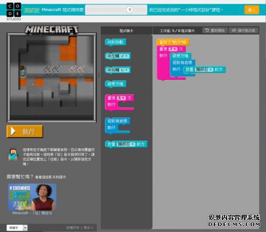
Task: Open the repeat count 7 dropdown in the workspace
Action: (173, 49)
